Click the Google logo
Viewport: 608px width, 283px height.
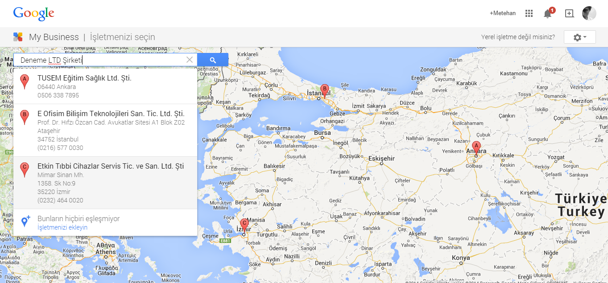tap(34, 13)
